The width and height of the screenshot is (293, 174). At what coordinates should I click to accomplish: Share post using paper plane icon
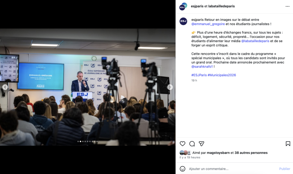(x=201, y=144)
